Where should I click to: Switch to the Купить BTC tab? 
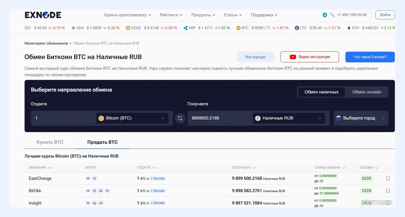(x=50, y=142)
